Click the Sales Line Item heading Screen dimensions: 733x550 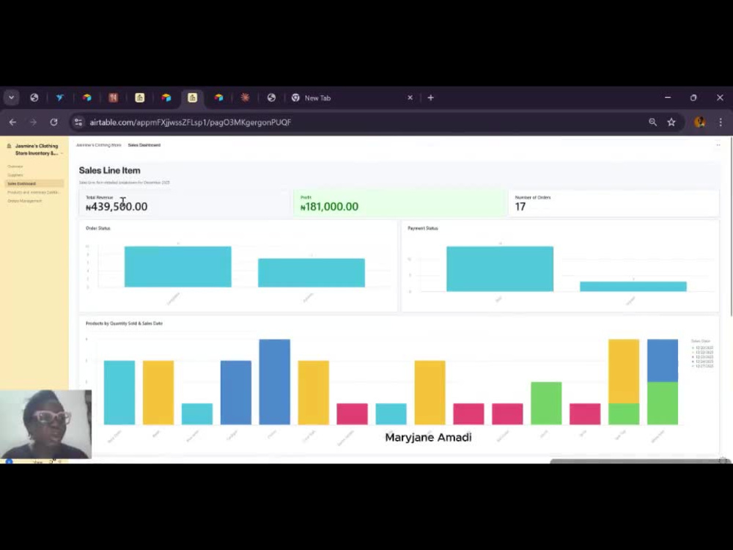109,171
